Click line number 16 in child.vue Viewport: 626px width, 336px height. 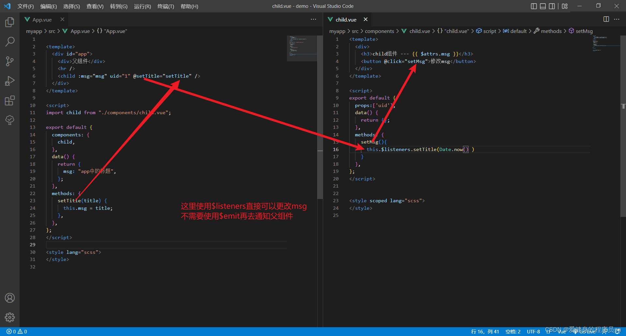click(x=336, y=149)
